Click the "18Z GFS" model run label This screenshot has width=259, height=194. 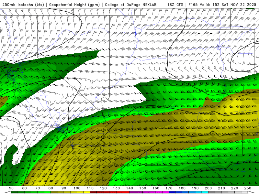175,5
